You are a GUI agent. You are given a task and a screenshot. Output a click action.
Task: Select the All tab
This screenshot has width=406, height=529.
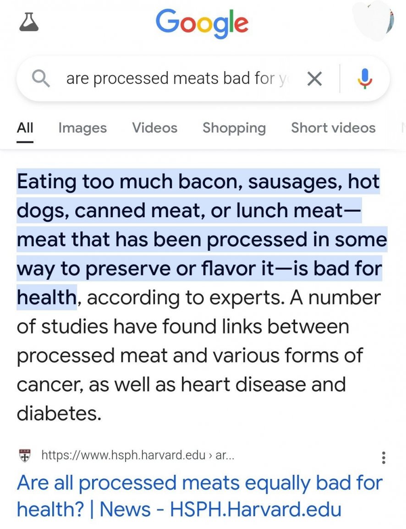click(25, 128)
